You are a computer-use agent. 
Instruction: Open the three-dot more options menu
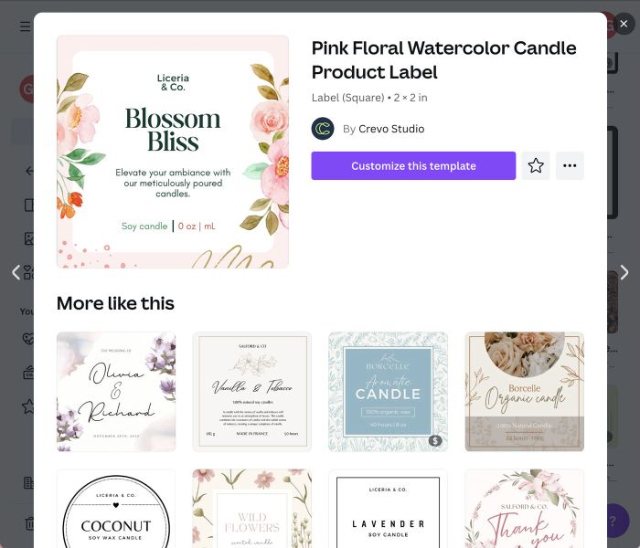(570, 165)
